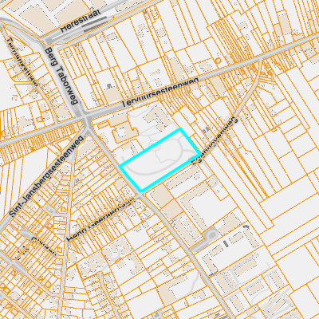Click the small curved arrow symbol in lower right

pos(246,226)
